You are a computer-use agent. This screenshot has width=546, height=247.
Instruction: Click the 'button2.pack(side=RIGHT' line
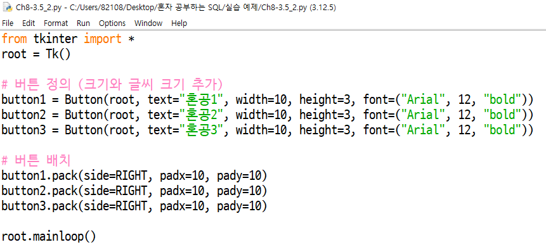pyautogui.click(x=134, y=191)
